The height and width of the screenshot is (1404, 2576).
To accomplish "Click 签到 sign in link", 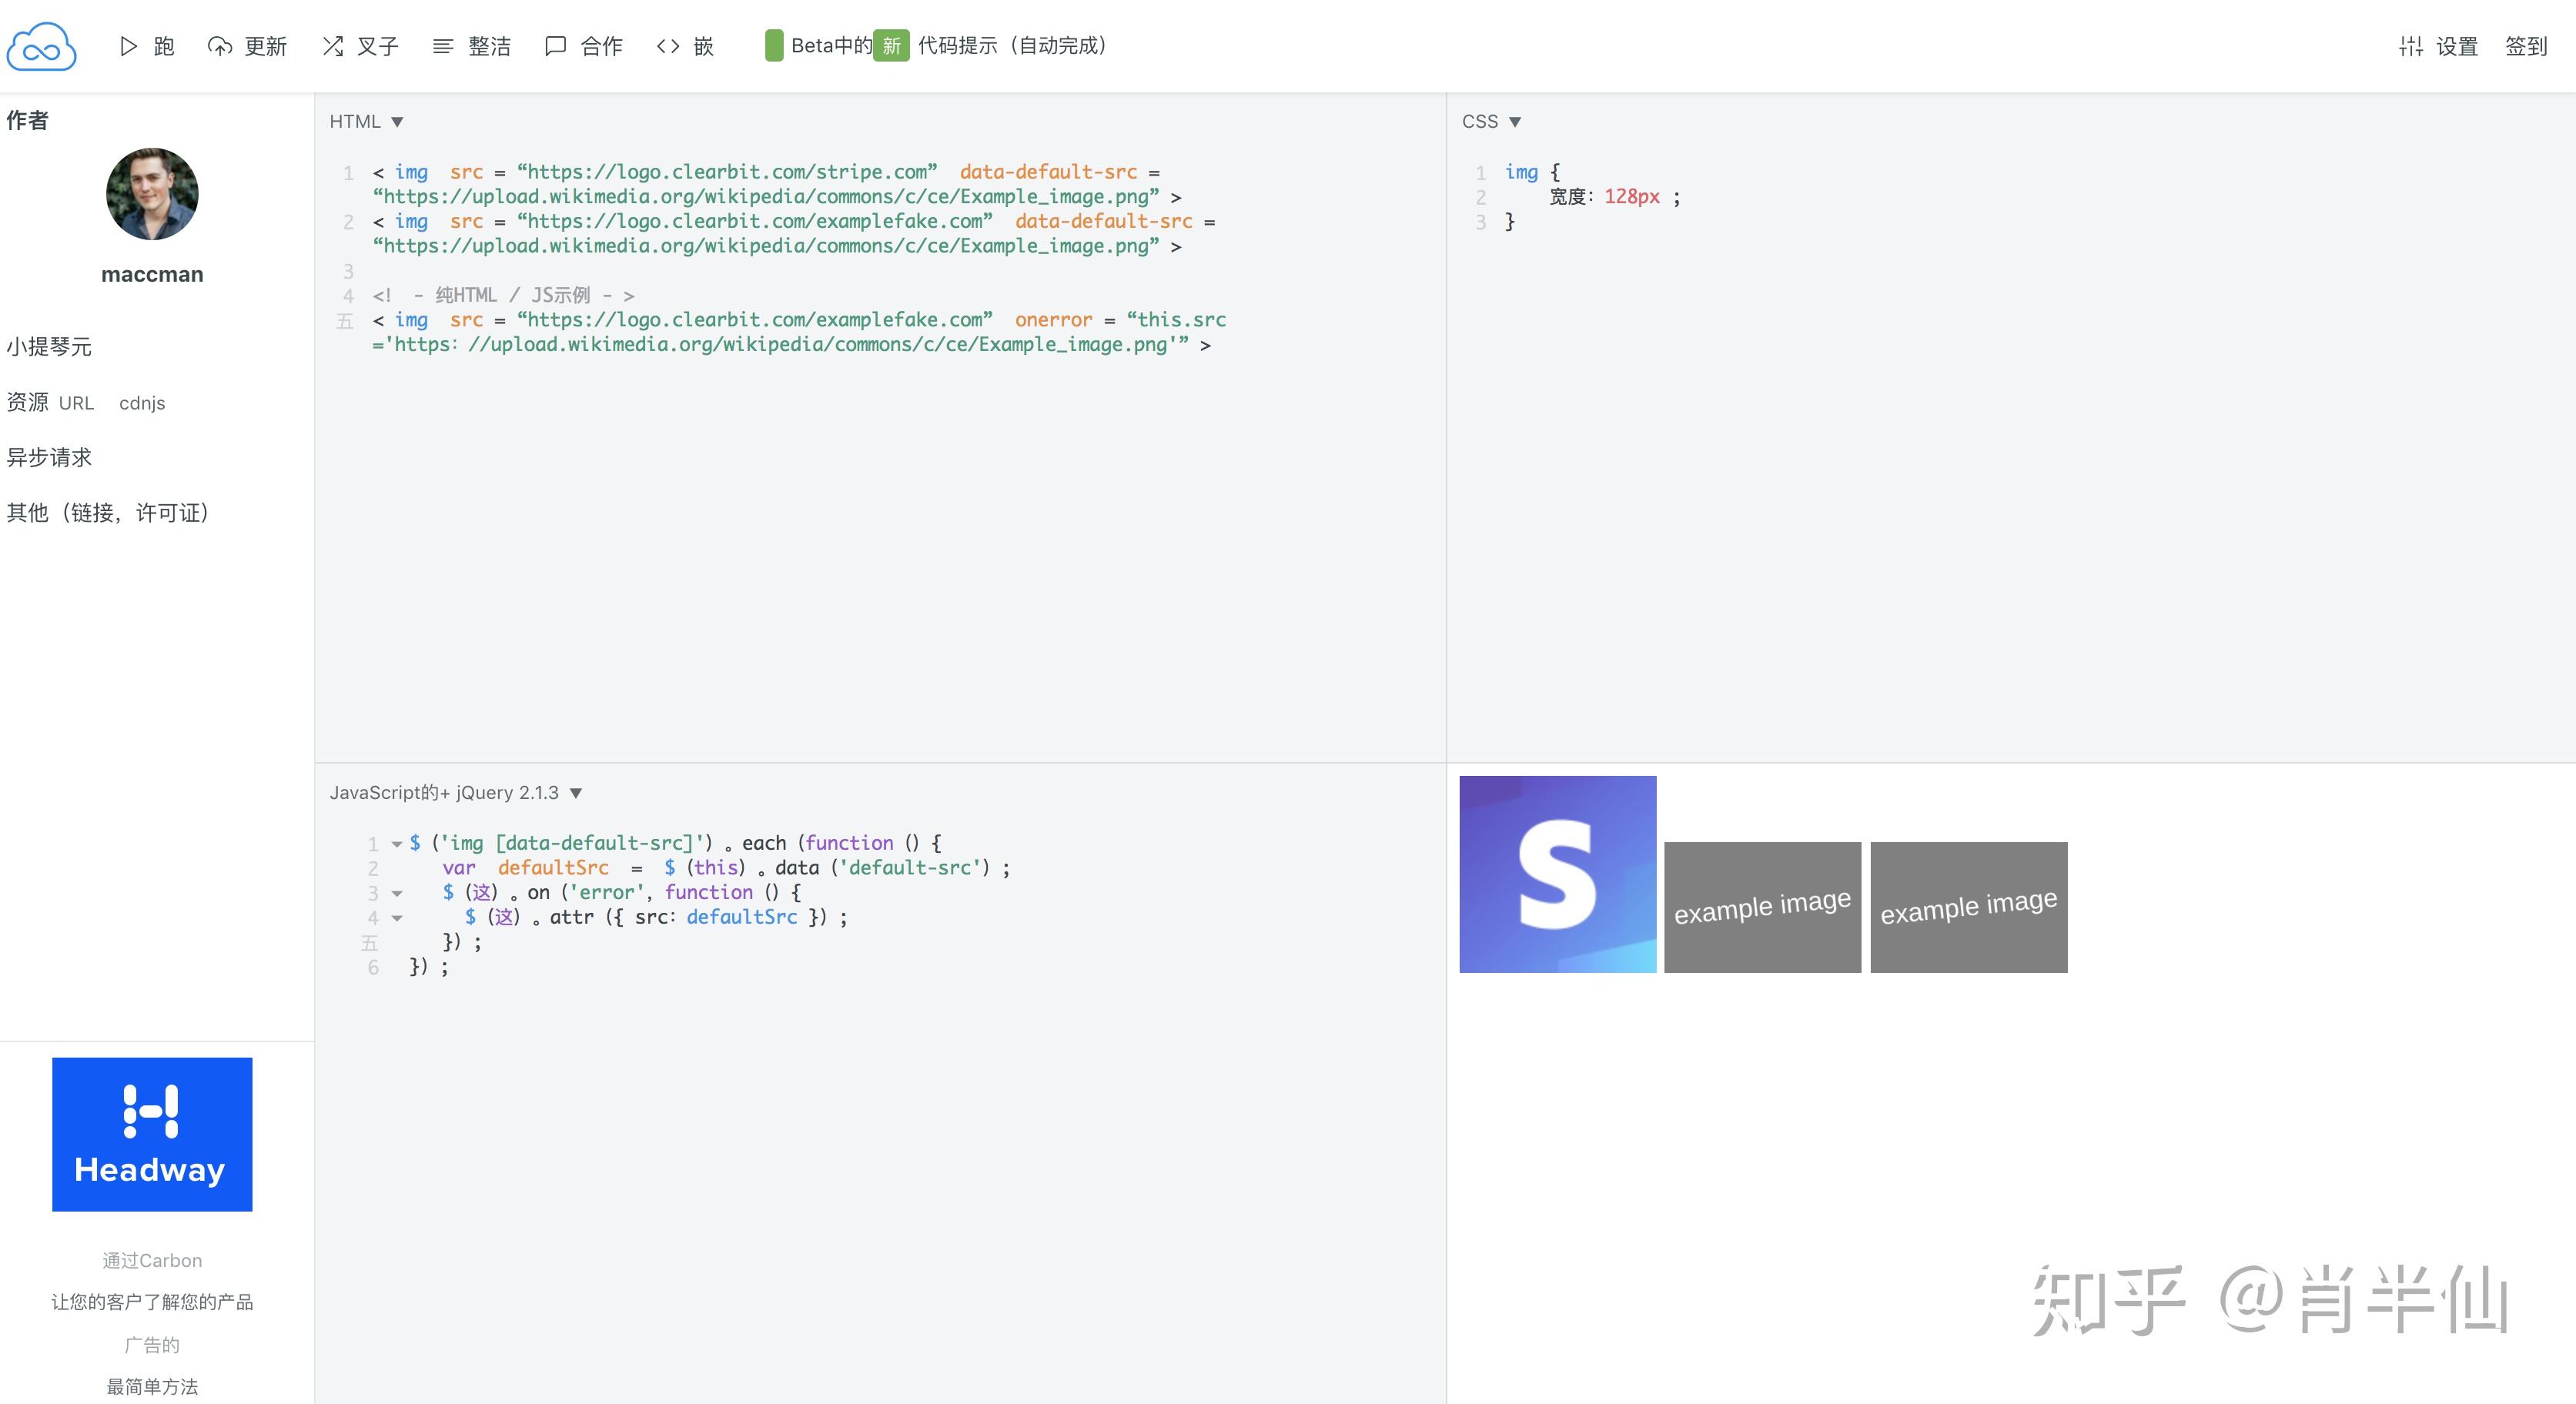I will 2526,46.
